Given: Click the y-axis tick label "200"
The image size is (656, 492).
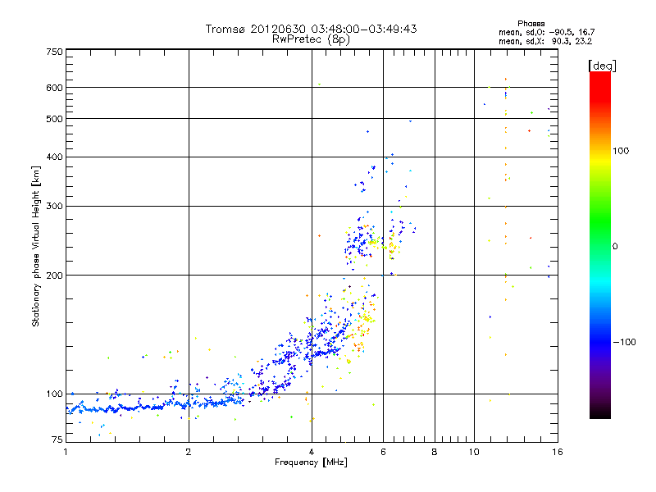Looking at the screenshot, I should pos(54,276).
